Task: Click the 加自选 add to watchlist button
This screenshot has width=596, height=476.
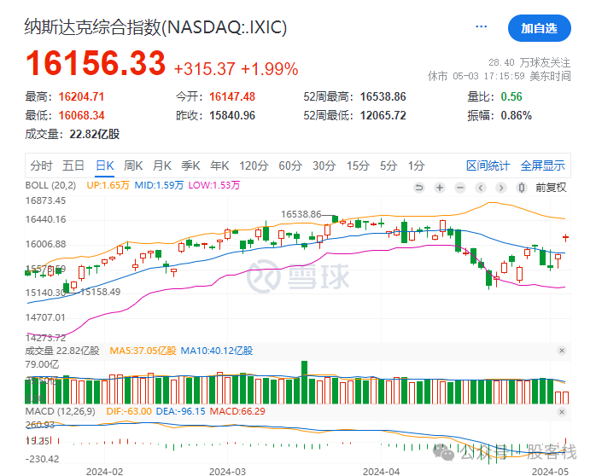Action: [x=540, y=28]
